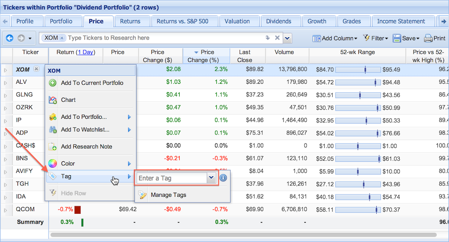Click the color wheel icon
449x242 pixels.
tap(53, 164)
